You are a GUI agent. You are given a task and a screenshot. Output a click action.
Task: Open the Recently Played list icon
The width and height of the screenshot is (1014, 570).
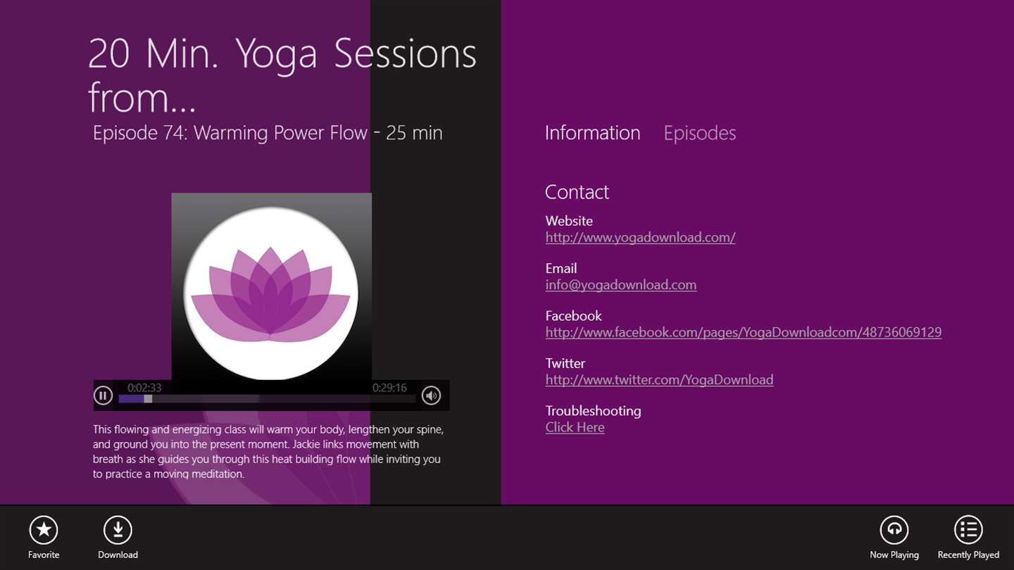point(968,530)
